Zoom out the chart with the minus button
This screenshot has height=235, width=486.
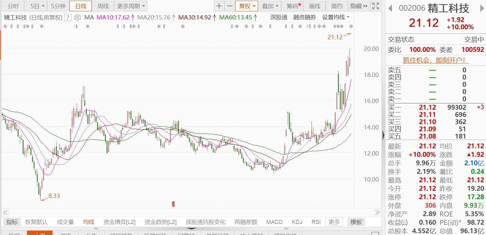[x=230, y=6]
